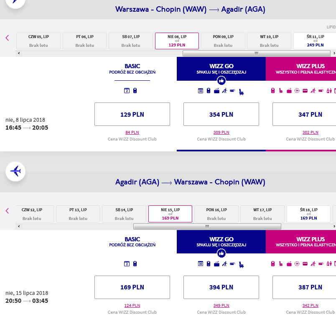Click the cabin bag icon under WIZZ GO for the Warszawa–Agadir flight

(x=209, y=91)
